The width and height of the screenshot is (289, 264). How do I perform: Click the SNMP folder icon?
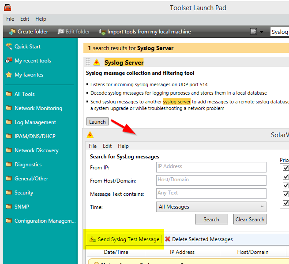pyautogui.click(x=8, y=206)
